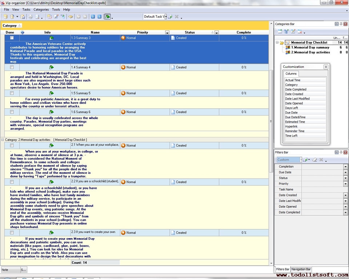Screen dimensions: 349x279
Task: Click the move down blue arrow icon
Action: click(x=93, y=17)
